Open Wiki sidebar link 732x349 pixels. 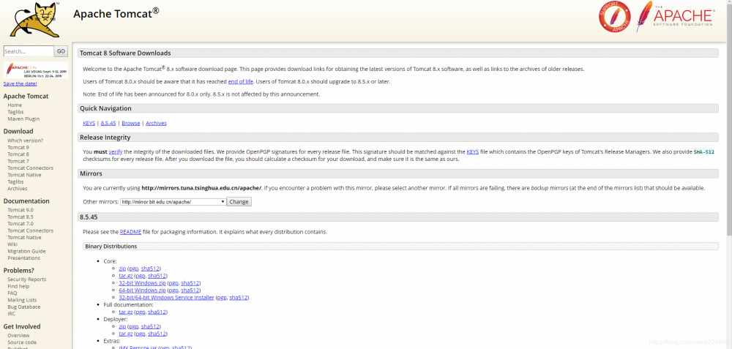(12, 244)
